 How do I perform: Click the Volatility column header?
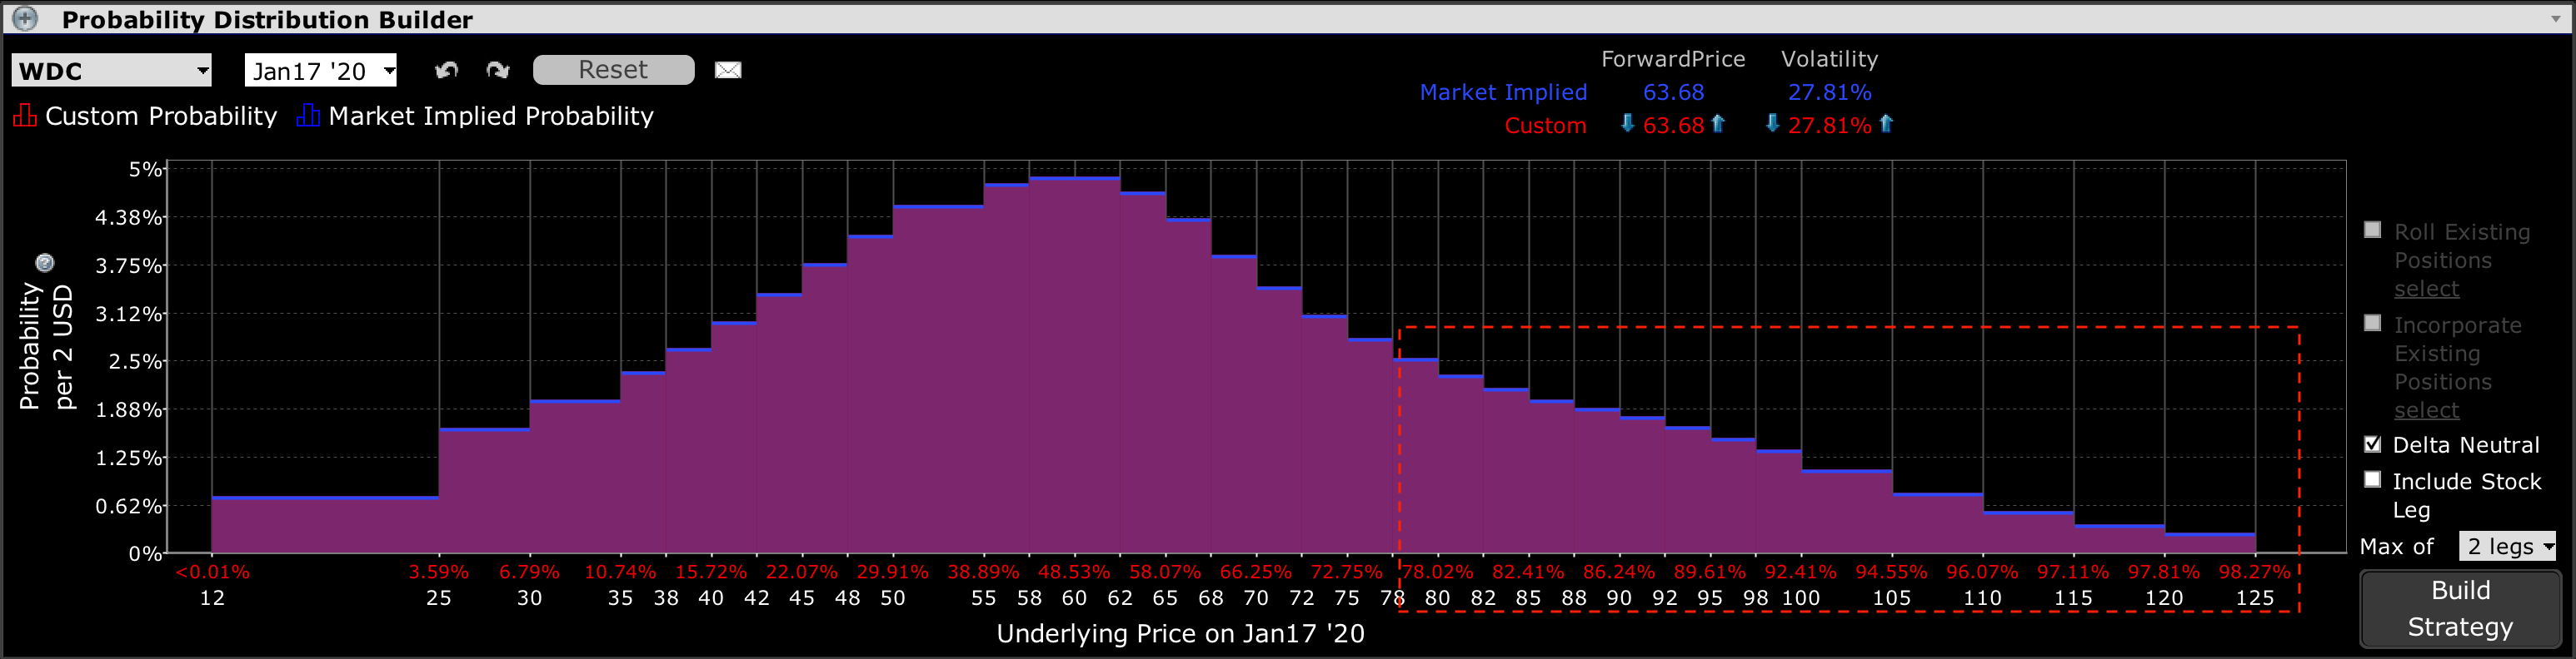click(1829, 59)
